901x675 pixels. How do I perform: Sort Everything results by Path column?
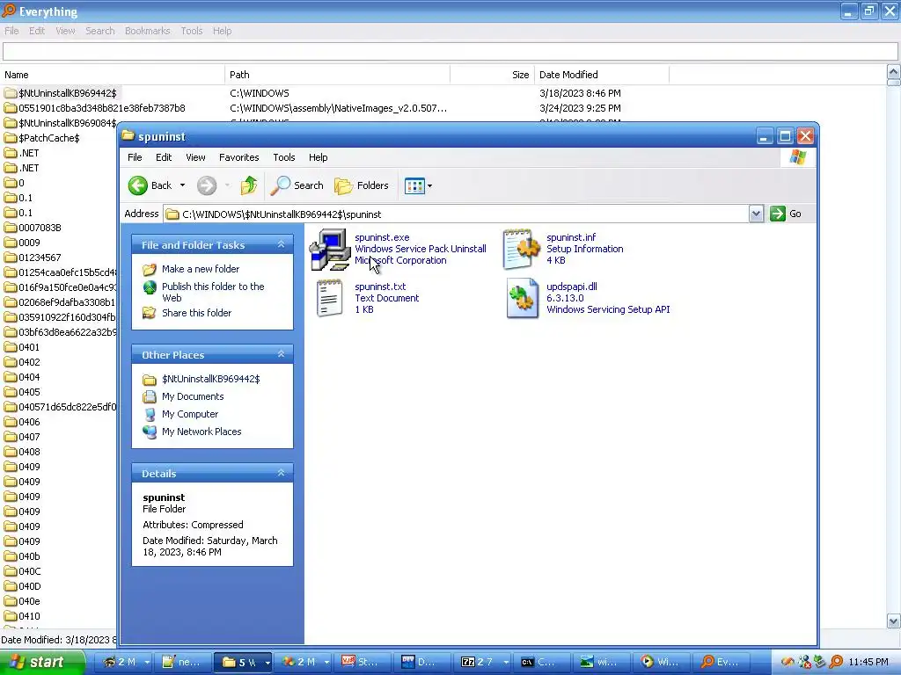pos(337,75)
